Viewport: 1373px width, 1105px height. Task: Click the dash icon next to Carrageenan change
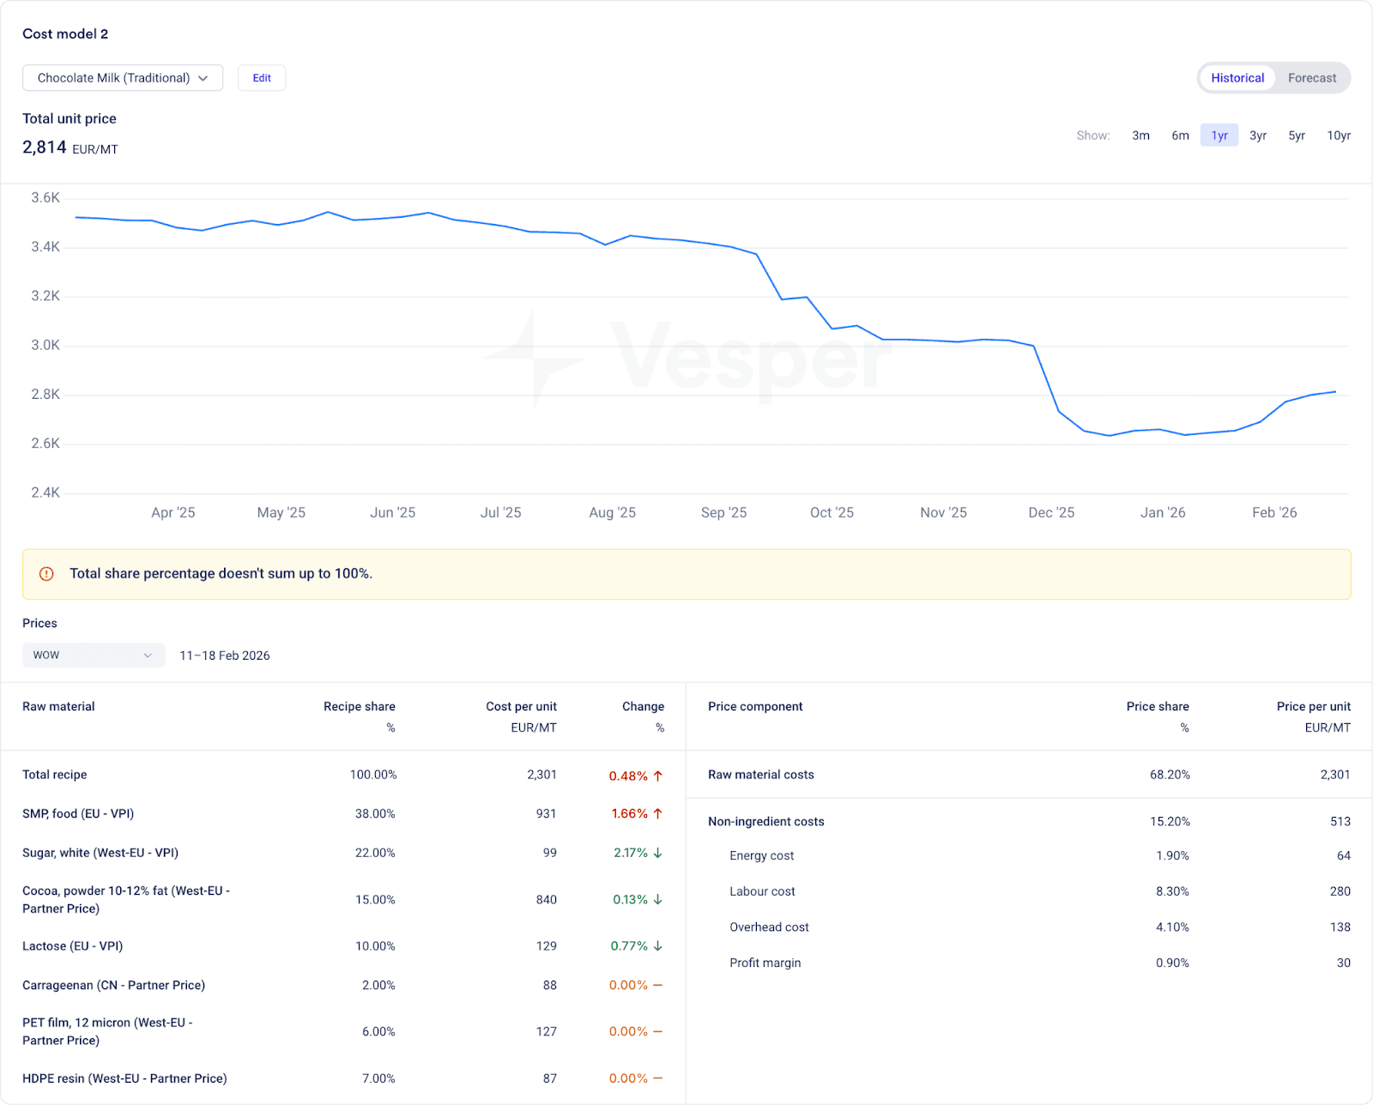[658, 985]
